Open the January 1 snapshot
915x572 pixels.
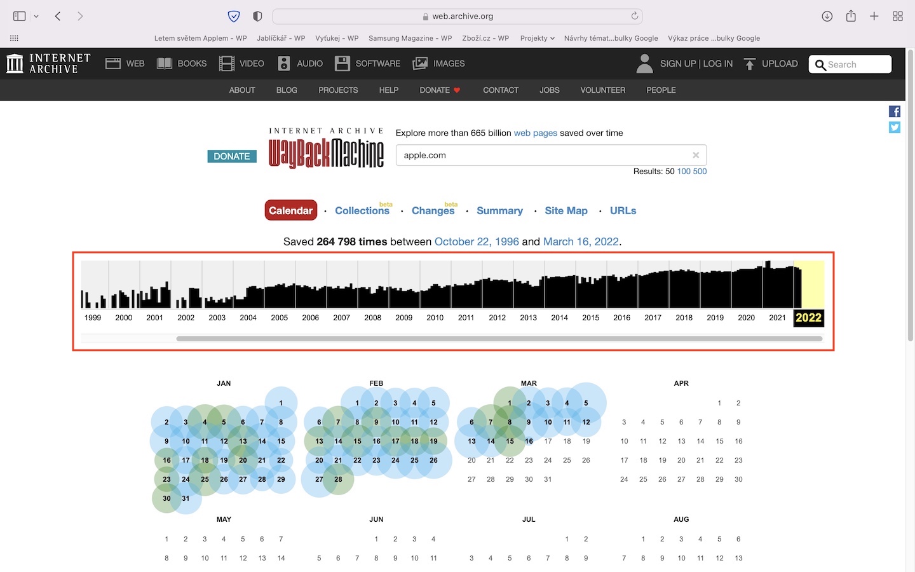point(281,403)
